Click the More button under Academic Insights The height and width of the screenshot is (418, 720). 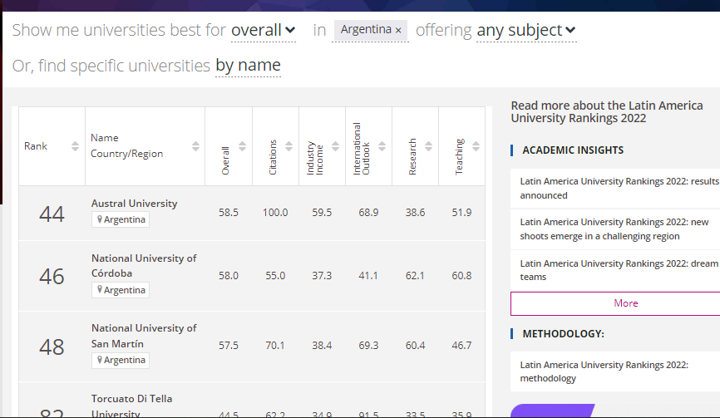coord(615,303)
